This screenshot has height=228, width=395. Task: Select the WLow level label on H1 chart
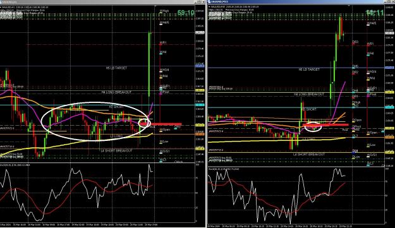[164, 141]
